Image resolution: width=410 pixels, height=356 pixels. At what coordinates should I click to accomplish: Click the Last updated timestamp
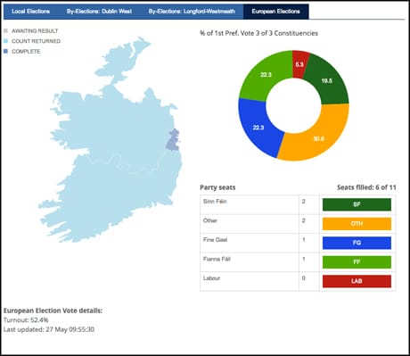pyautogui.click(x=49, y=329)
